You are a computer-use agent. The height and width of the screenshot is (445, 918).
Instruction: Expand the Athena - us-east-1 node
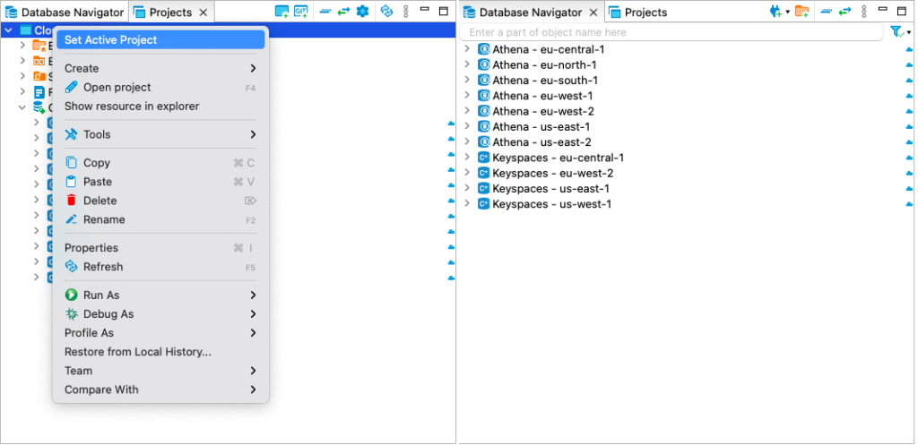(x=467, y=126)
